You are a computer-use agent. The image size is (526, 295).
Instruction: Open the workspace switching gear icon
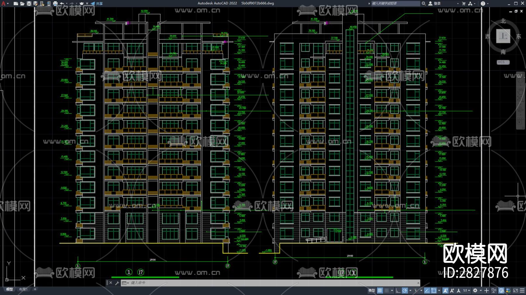[x=475, y=290]
